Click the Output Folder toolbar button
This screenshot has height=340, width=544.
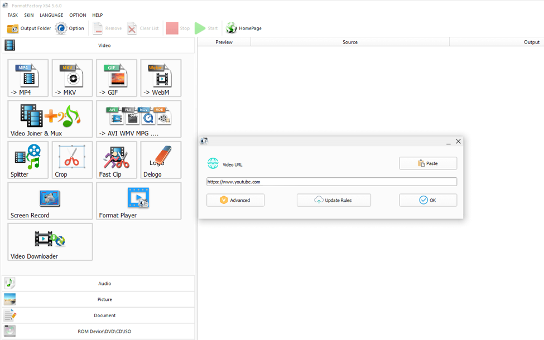click(x=29, y=28)
